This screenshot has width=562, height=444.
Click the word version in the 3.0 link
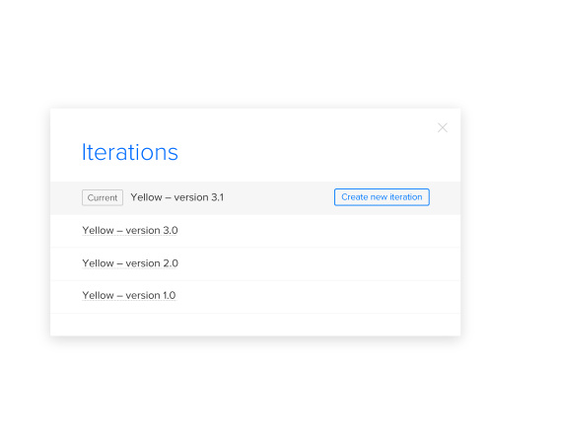pos(143,230)
